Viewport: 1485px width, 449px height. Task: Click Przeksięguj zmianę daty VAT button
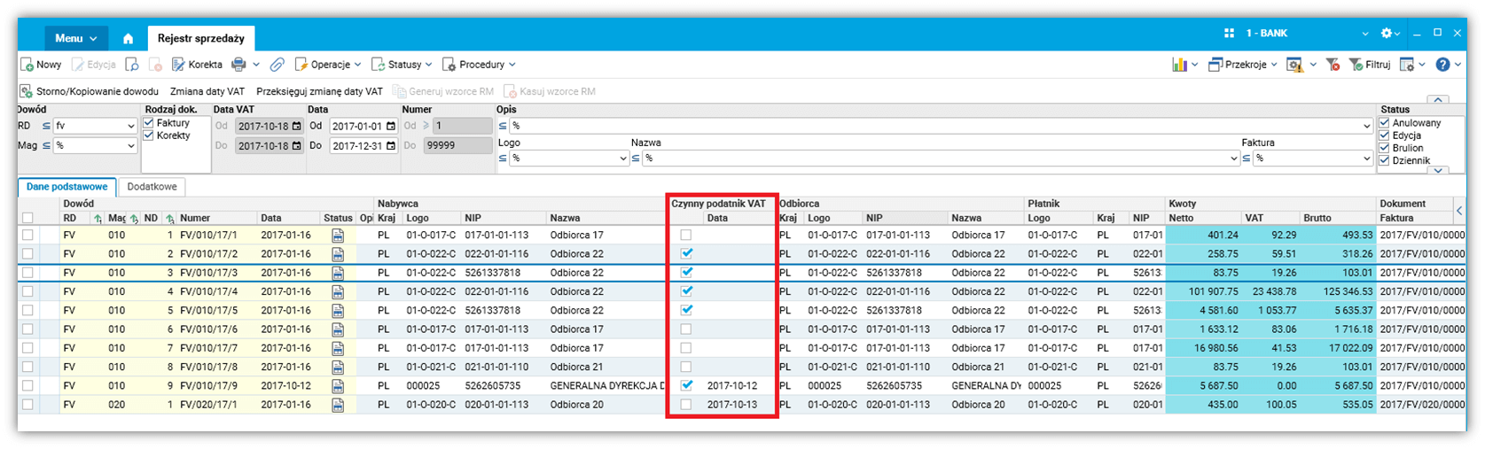coord(319,91)
